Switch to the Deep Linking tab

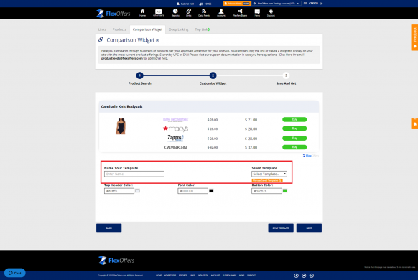(179, 29)
